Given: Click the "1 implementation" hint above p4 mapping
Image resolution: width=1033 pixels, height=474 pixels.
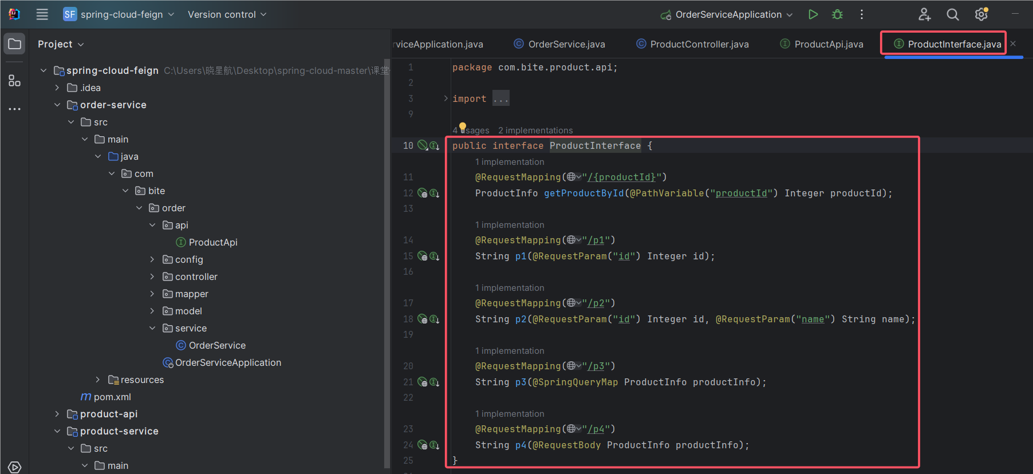Looking at the screenshot, I should [x=510, y=414].
